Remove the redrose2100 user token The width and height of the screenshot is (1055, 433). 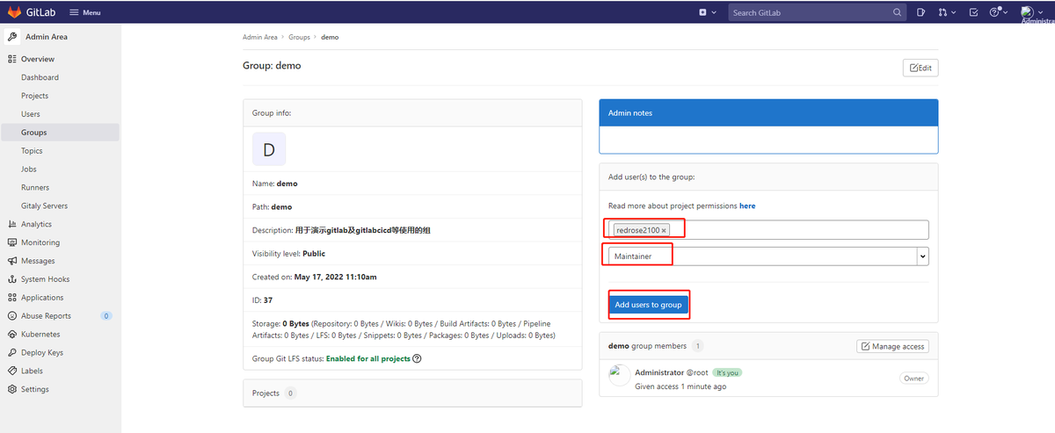click(664, 230)
